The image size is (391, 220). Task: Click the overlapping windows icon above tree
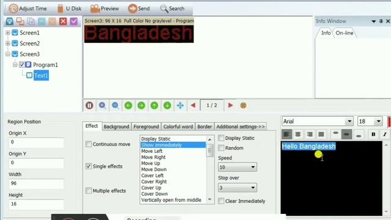point(20,21)
